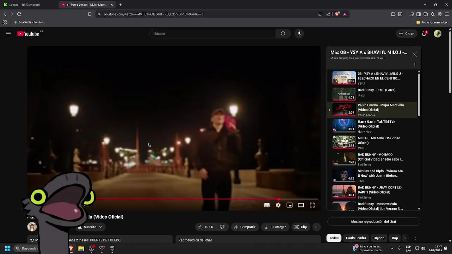Go to the YouTube home logo
The width and height of the screenshot is (452, 254).
tap(28, 34)
